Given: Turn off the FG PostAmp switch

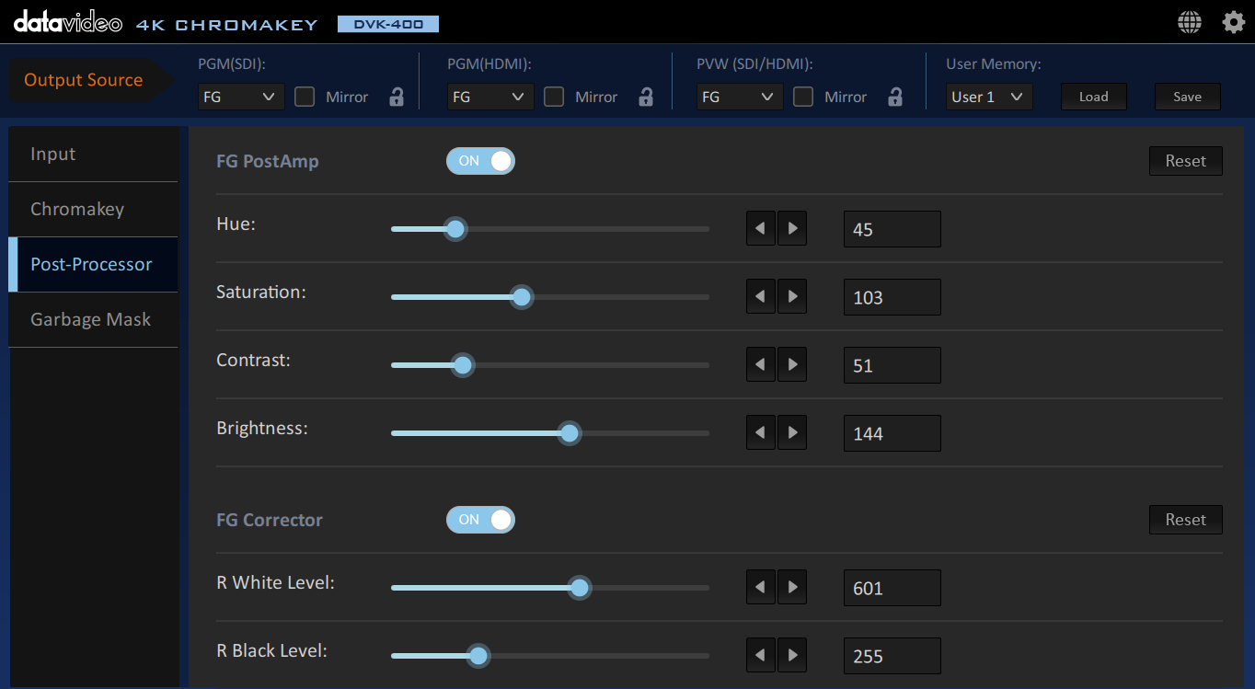Looking at the screenshot, I should [480, 161].
